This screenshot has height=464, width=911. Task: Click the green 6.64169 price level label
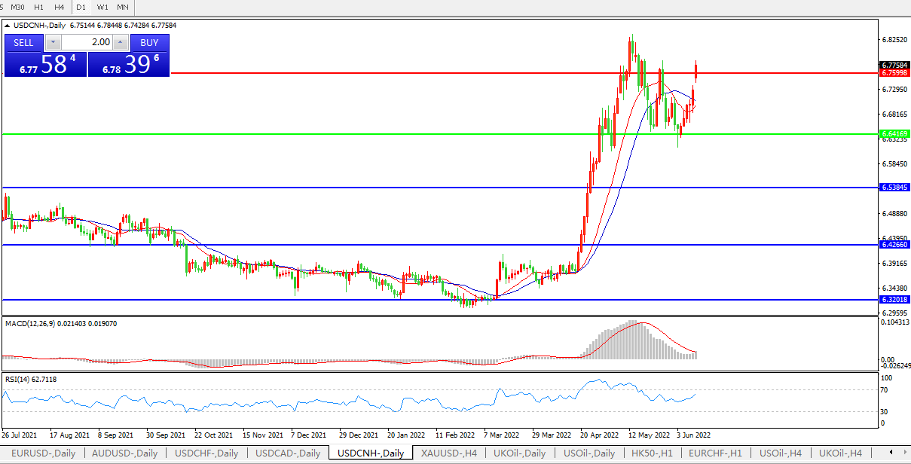pyautogui.click(x=894, y=134)
